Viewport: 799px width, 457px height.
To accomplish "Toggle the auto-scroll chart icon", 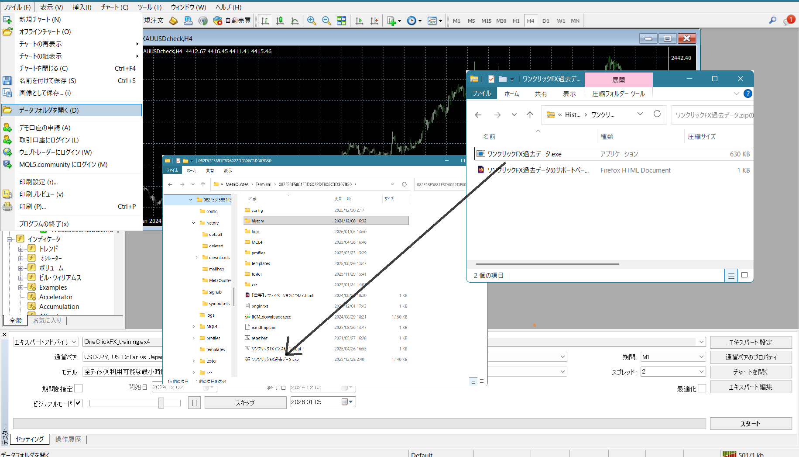I will pyautogui.click(x=359, y=21).
